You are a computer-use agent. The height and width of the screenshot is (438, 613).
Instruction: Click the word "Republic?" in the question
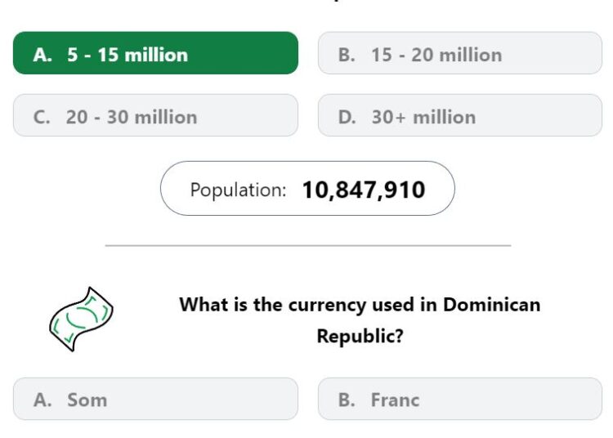pos(360,336)
